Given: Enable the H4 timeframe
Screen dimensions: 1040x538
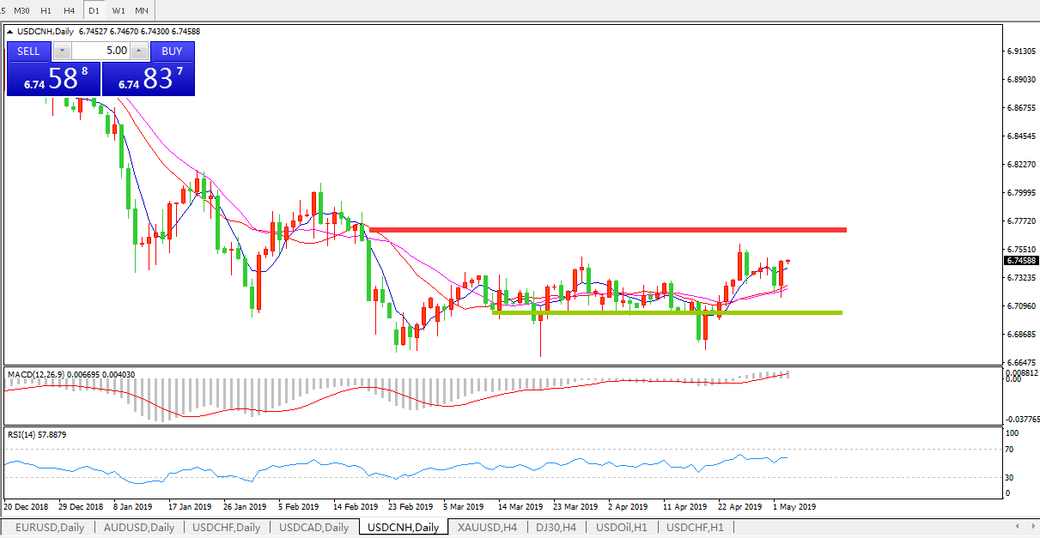Looking at the screenshot, I should point(70,10).
